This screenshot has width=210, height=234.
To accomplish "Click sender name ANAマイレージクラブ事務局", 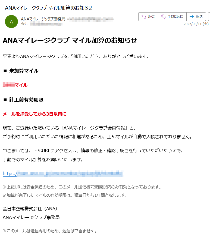I will [43, 19].
